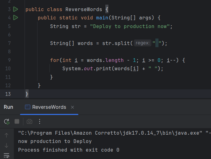The height and width of the screenshot is (159, 211).
Task: Click the run icon beside the ReverseWords class
Action: coord(15,9)
